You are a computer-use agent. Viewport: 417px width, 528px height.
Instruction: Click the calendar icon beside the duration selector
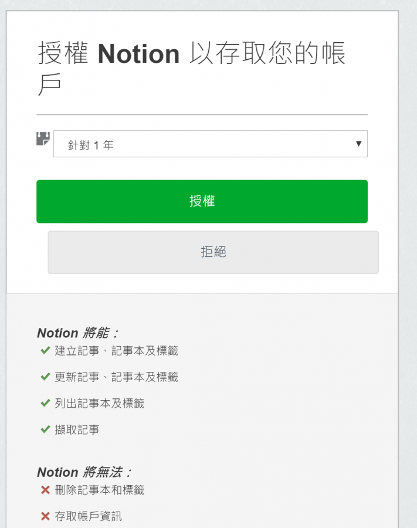[43, 138]
